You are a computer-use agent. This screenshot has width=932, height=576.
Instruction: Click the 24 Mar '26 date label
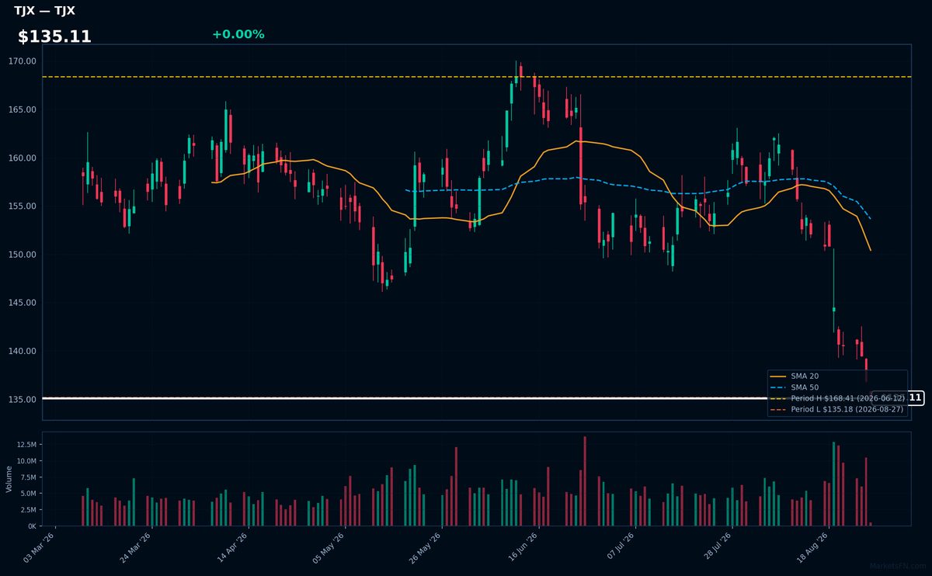(x=136, y=547)
